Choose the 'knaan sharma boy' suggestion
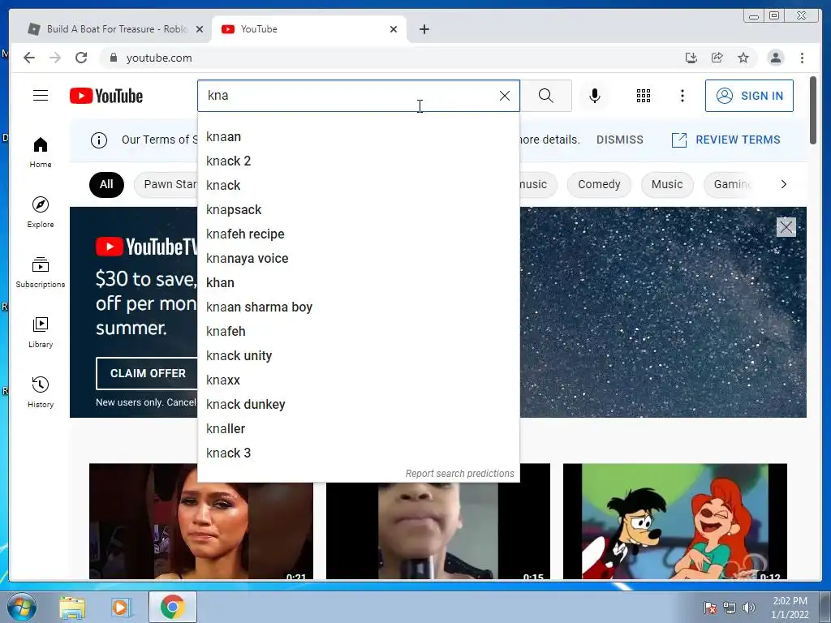 click(358, 307)
